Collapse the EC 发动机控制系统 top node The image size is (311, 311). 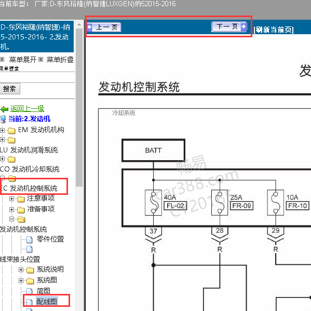(2, 178)
